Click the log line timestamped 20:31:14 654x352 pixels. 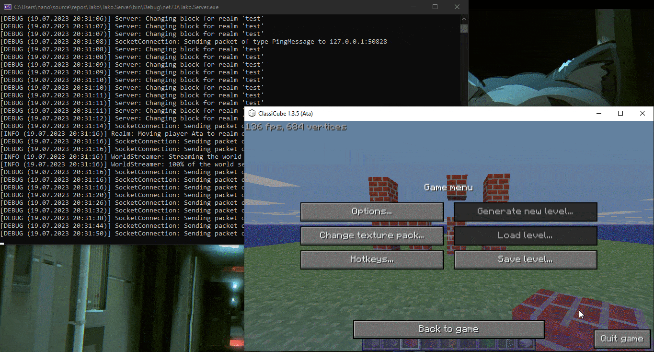pos(122,126)
